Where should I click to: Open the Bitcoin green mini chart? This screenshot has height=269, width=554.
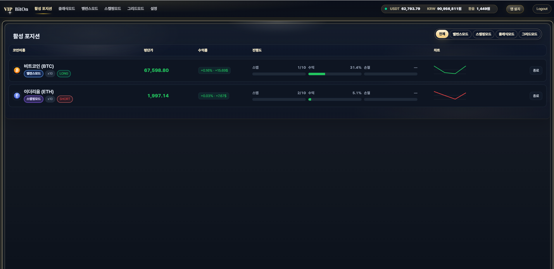click(x=450, y=70)
